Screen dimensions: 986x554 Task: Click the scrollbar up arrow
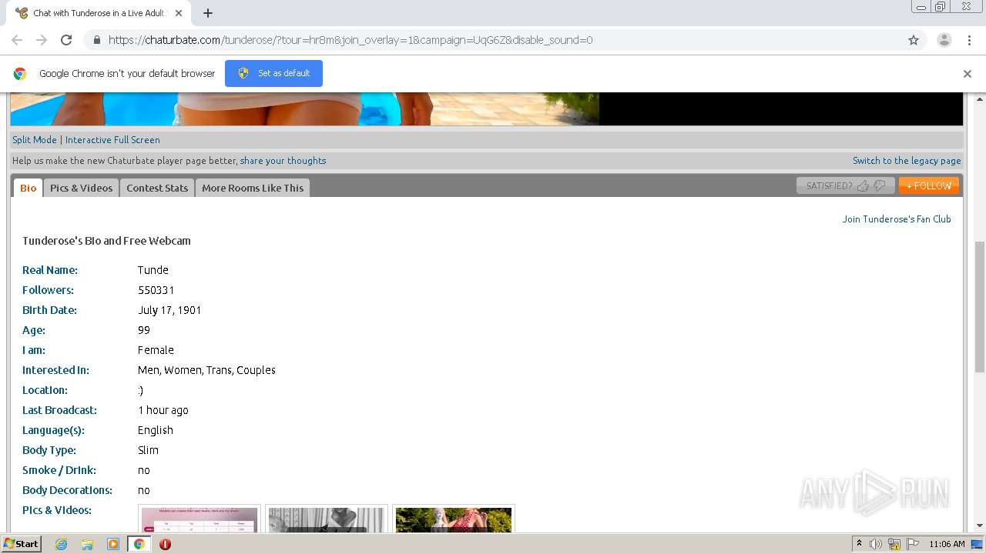pos(980,98)
